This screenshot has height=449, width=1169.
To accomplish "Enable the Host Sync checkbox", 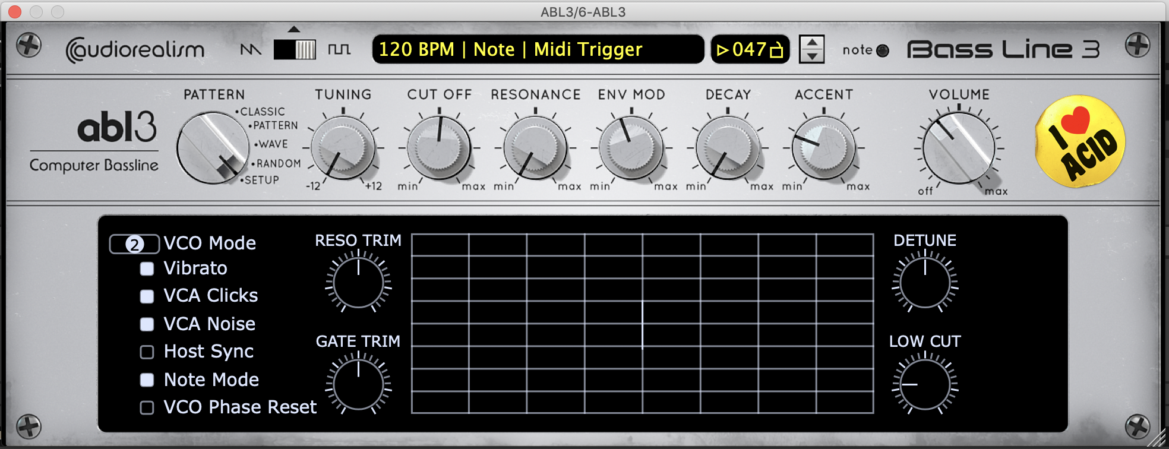I will tap(147, 352).
